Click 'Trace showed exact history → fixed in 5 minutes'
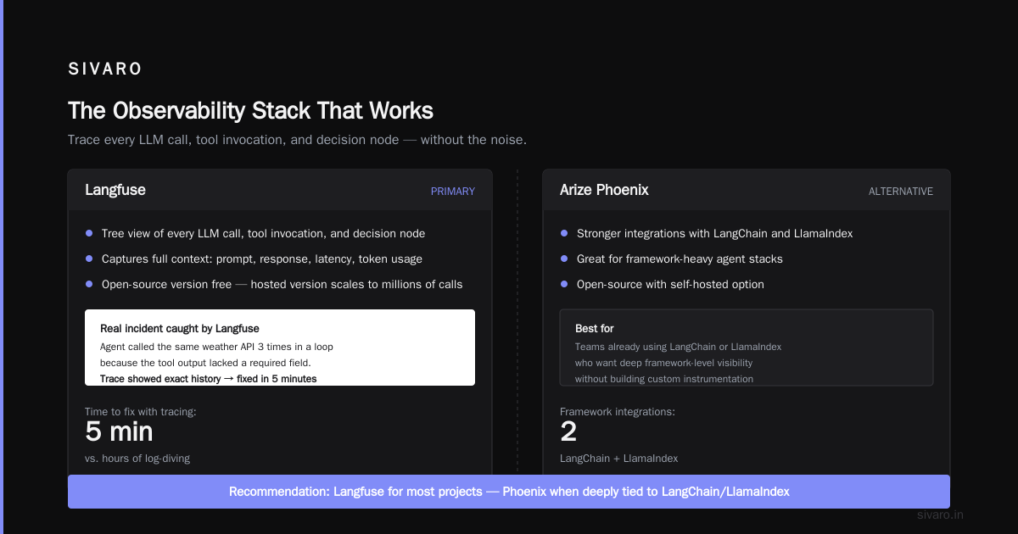The image size is (1018, 534). point(209,379)
